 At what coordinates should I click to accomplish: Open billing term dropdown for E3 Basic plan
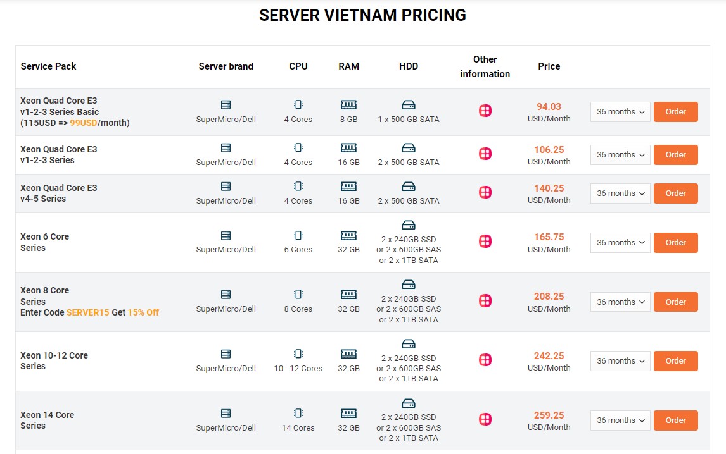[x=620, y=112]
